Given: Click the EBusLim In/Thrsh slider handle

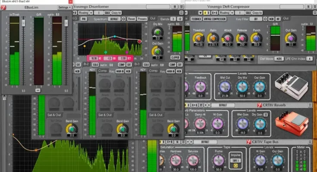Looking at the screenshot, I should (x=23, y=22).
